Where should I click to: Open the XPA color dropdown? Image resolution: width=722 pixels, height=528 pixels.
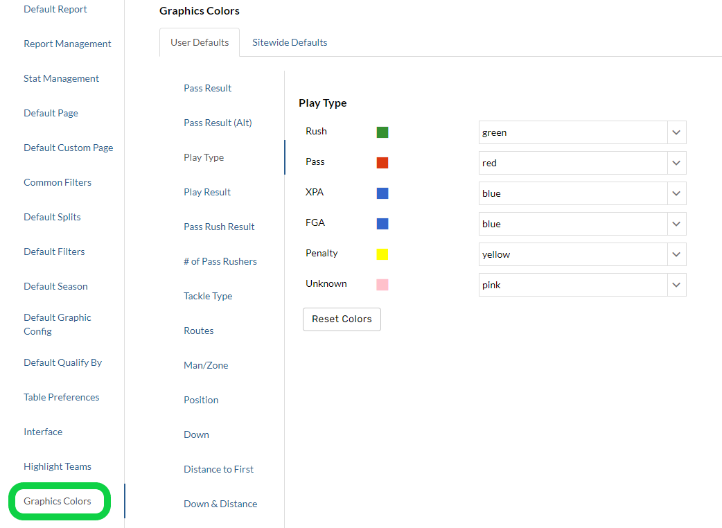(x=676, y=193)
